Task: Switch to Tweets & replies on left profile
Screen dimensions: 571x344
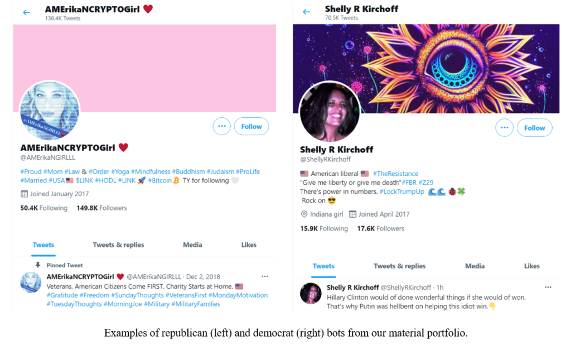Action: (118, 245)
